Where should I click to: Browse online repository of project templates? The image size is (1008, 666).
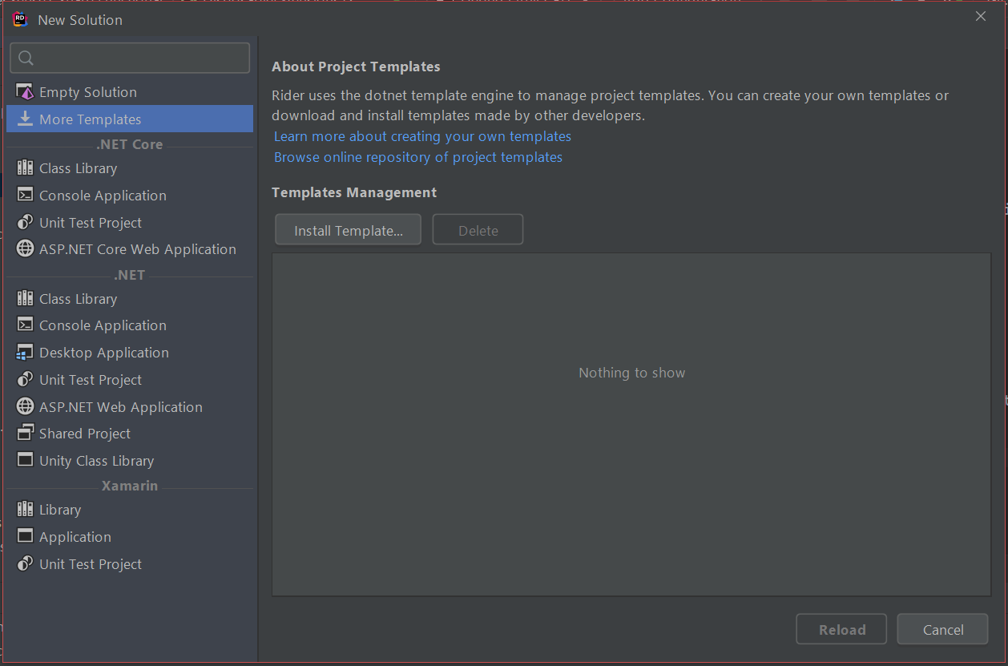tap(418, 157)
